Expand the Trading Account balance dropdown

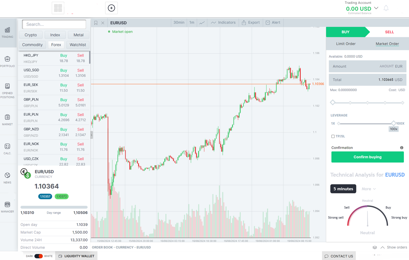(376, 8)
